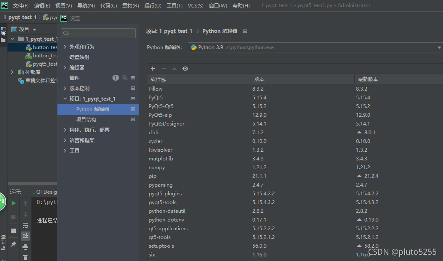The height and width of the screenshot is (261, 443).
Task: Open the QTDesigner run tab
Action: coord(45,192)
